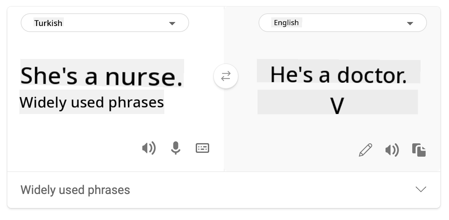Click "Widely used phrases" under the source text
Viewport: 449px width, 220px height.
(92, 102)
